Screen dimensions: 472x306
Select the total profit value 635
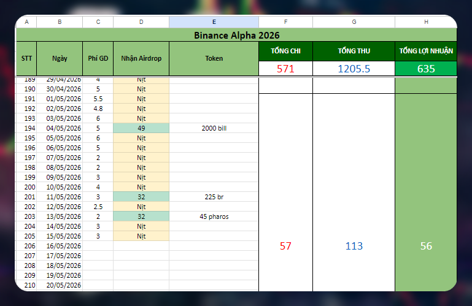(x=426, y=69)
